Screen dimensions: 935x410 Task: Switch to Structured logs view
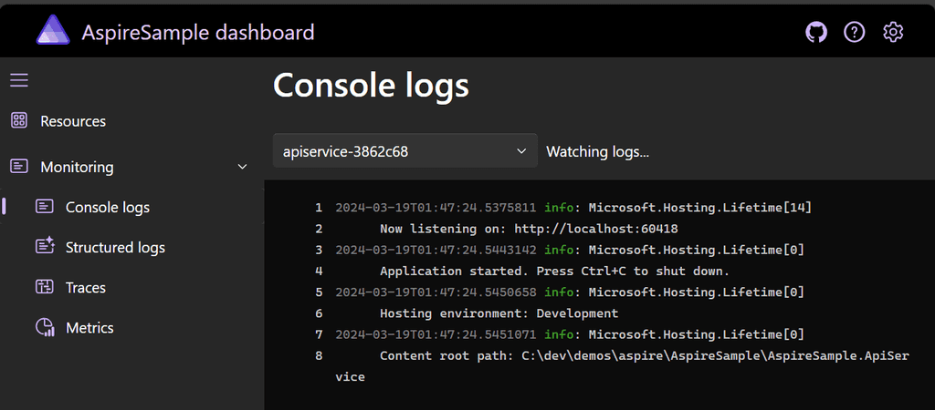115,248
